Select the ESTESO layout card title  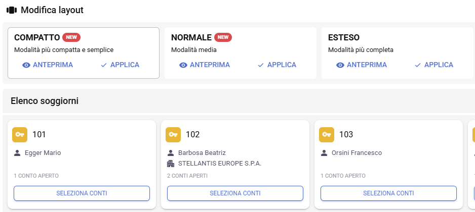pos(344,38)
